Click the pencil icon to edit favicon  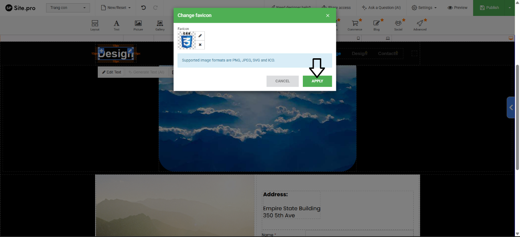[200, 36]
